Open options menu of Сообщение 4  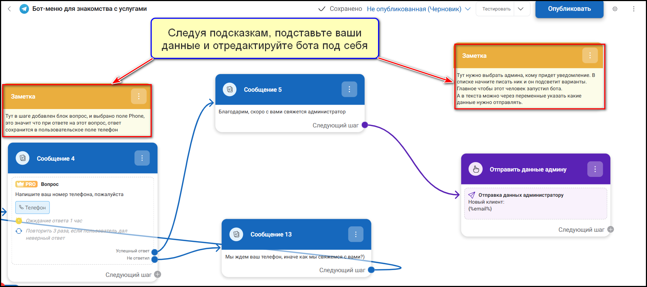pos(142,158)
